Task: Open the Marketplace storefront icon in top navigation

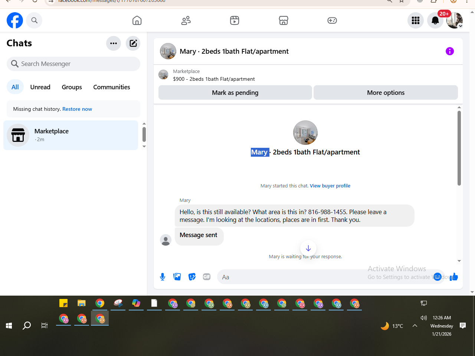Action: (284, 20)
